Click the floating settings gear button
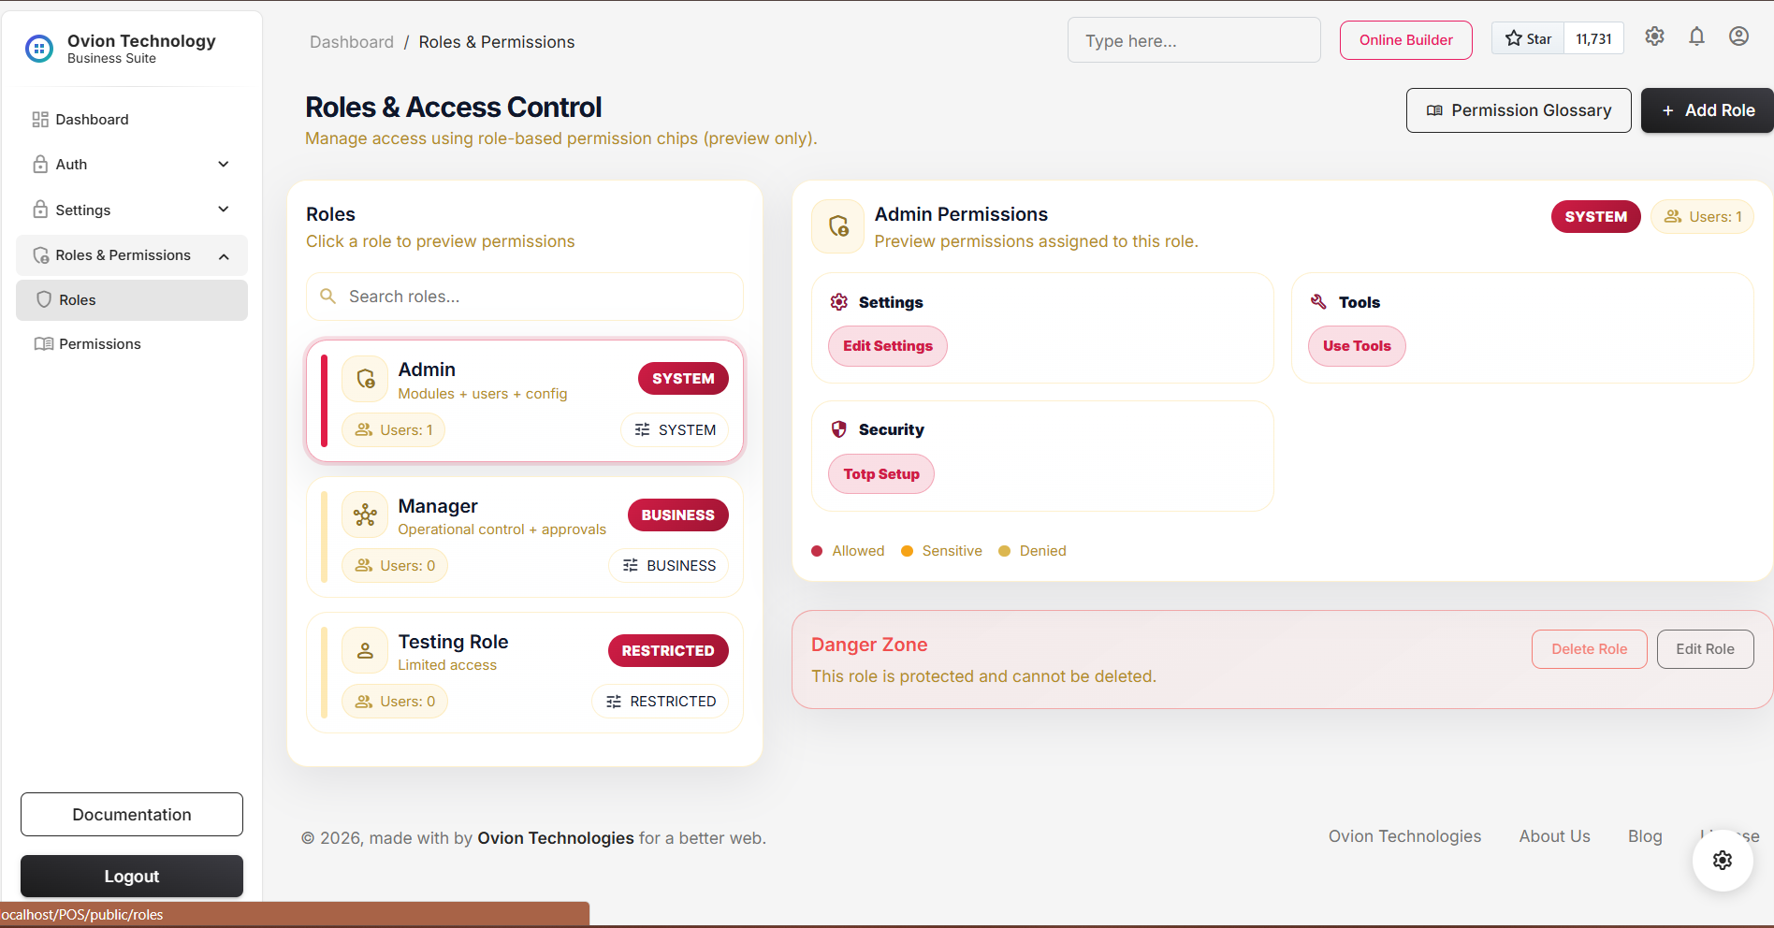1774x928 pixels. pos(1722,861)
